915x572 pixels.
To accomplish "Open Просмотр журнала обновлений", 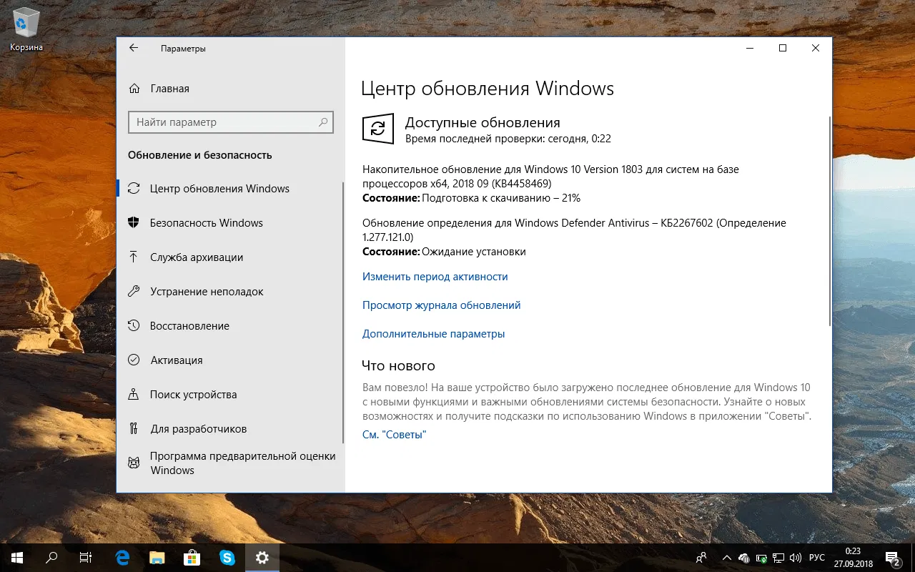I will tap(440, 305).
